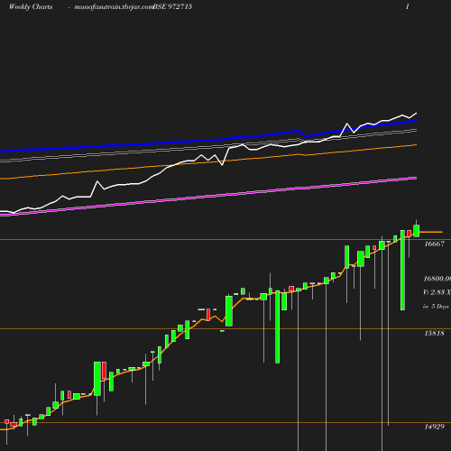Click the latest green candlestick at chart's right end
The image size is (451, 451).
coord(417,231)
